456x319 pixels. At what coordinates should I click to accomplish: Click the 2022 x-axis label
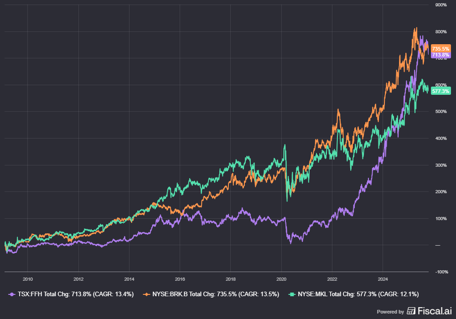(x=332, y=279)
